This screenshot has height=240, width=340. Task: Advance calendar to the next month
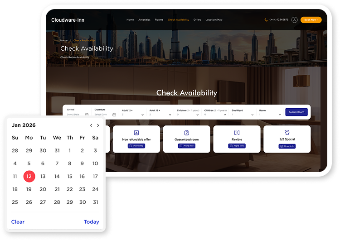coord(98,125)
